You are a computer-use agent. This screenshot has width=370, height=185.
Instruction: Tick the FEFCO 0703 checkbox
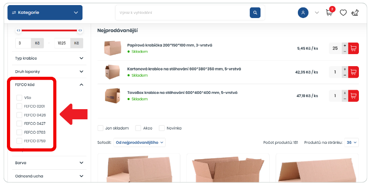pos(19,132)
